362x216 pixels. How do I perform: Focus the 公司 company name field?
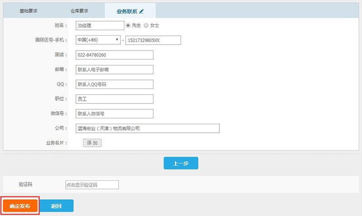(x=148, y=128)
